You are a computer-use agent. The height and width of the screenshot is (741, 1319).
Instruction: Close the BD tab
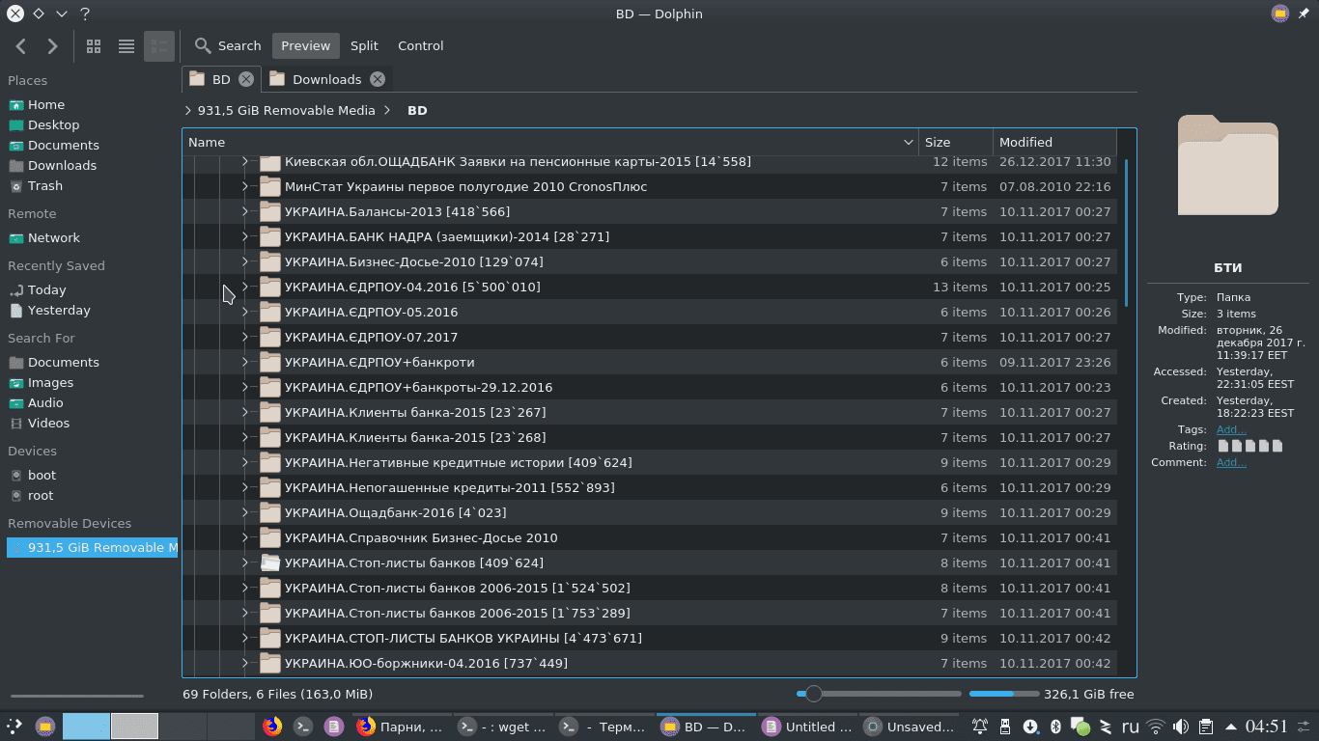pyautogui.click(x=246, y=79)
